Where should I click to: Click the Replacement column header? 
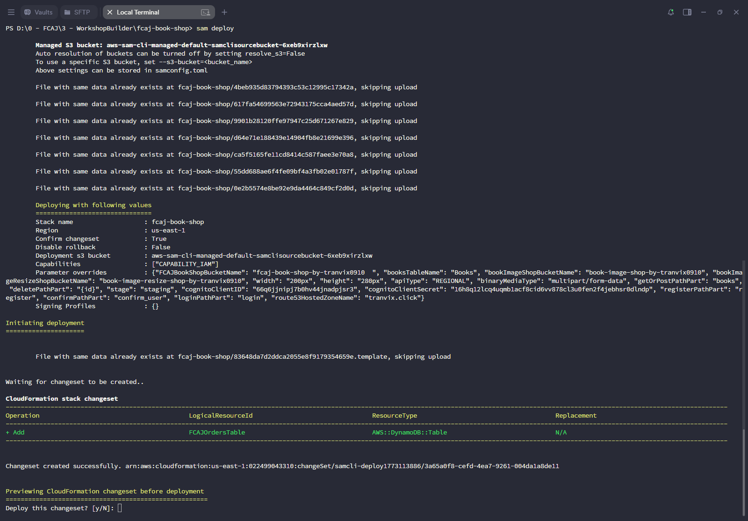click(576, 415)
